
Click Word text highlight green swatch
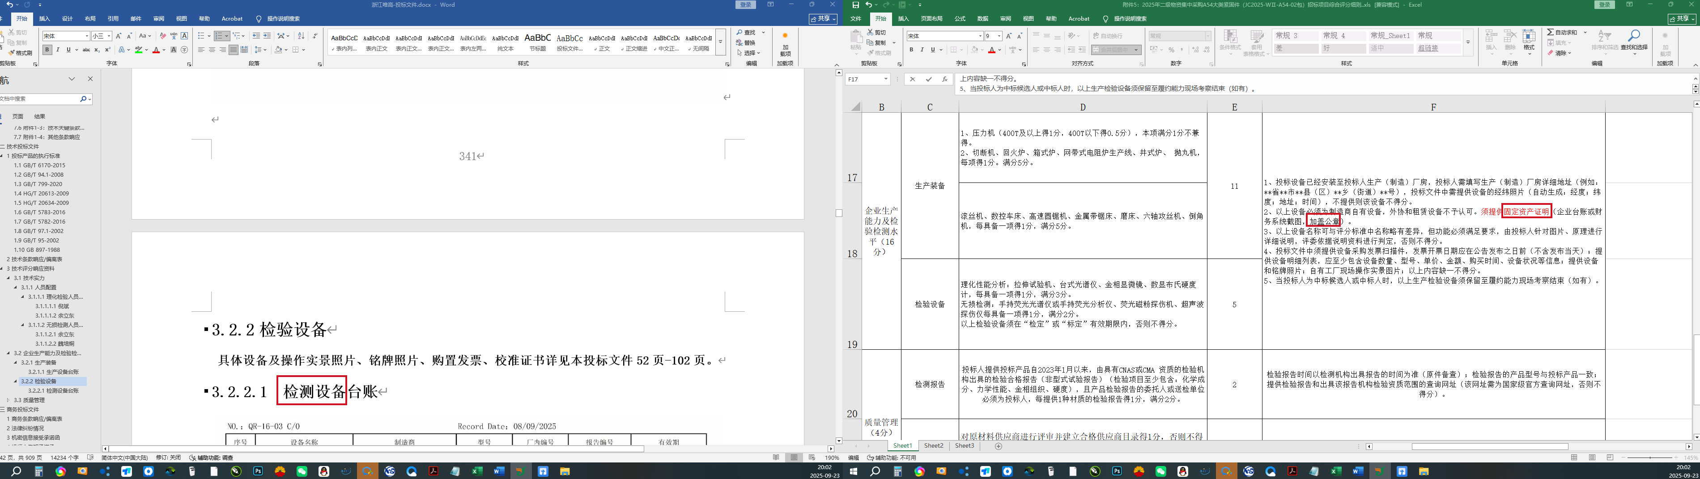tap(139, 50)
